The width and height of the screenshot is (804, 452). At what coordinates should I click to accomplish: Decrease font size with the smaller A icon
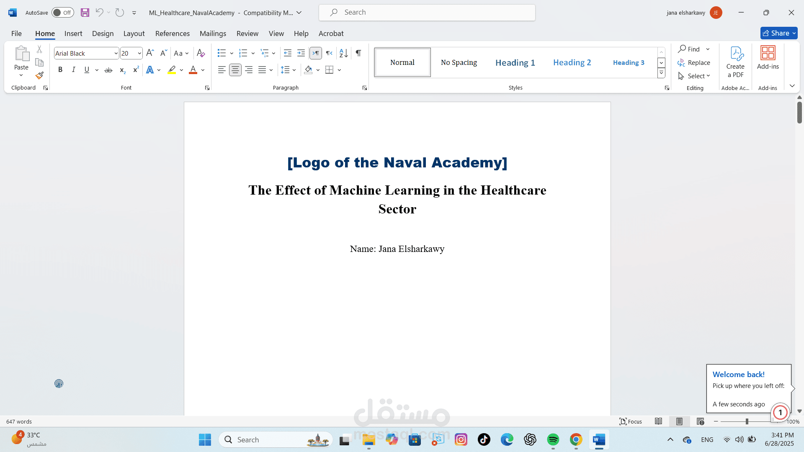pos(164,53)
